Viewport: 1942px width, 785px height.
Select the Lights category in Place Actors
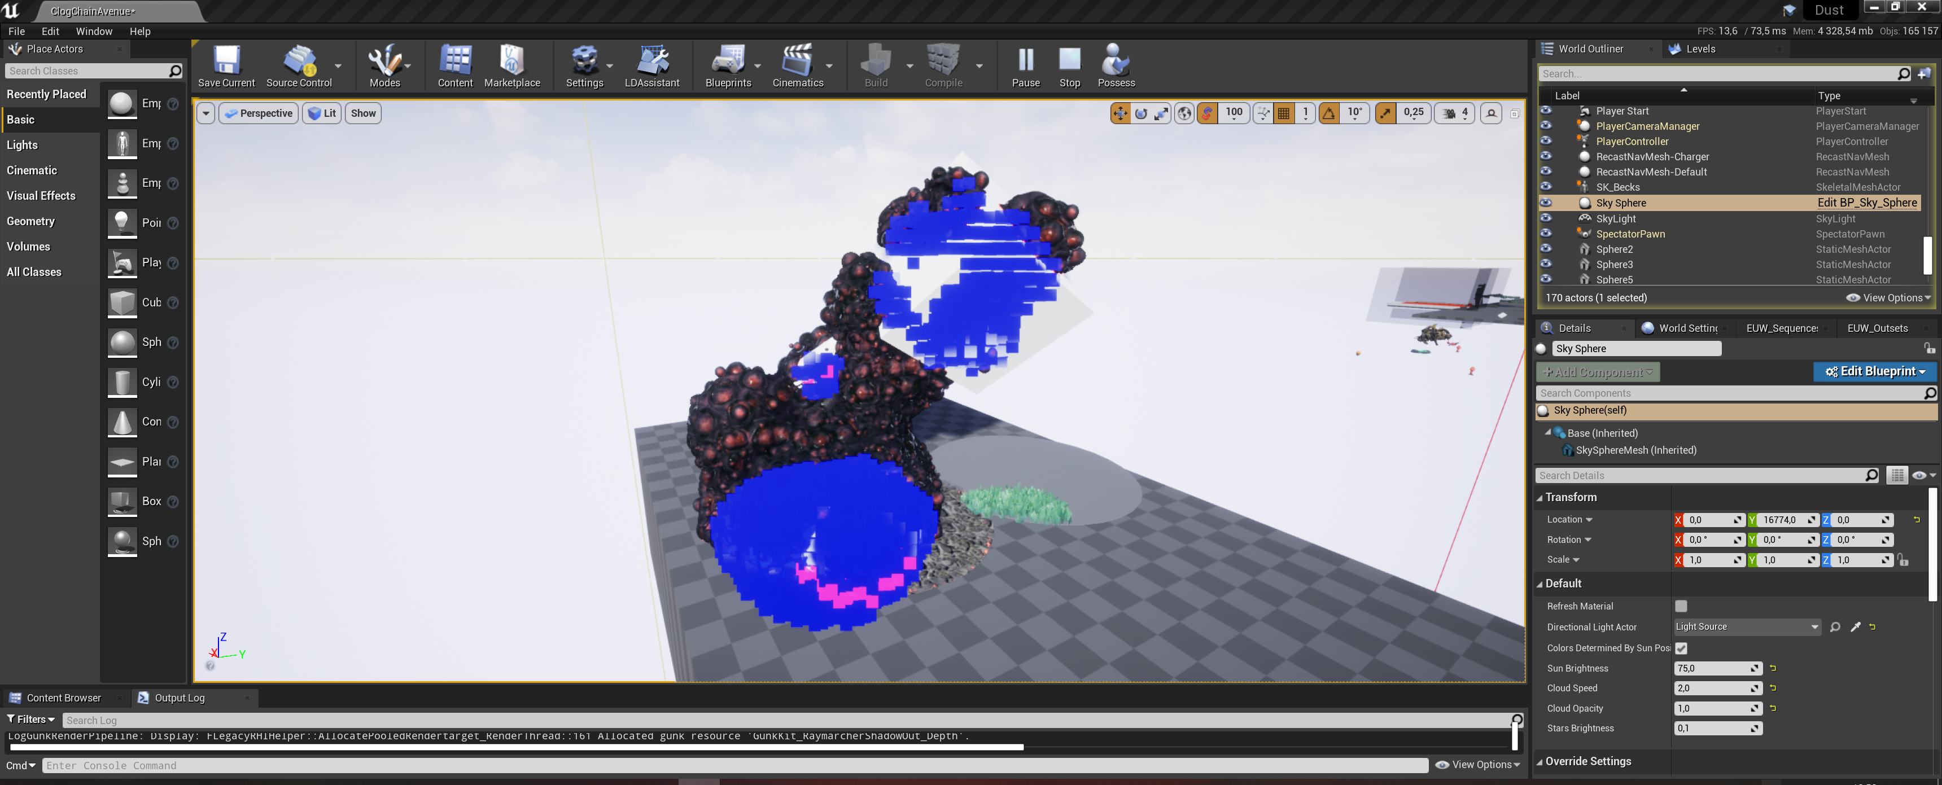[x=22, y=144]
